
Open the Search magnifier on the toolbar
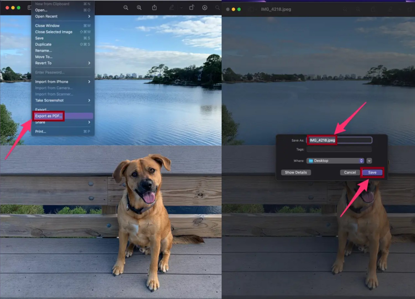(217, 7)
